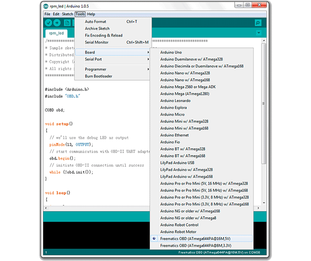Click the editor vertical scrollbar thumb
This screenshot has height=261, width=311.
click(263, 104)
